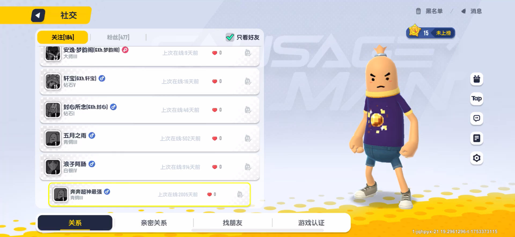
Task: Click the 15 未上榜 ranking badge
Action: pyautogui.click(x=431, y=33)
